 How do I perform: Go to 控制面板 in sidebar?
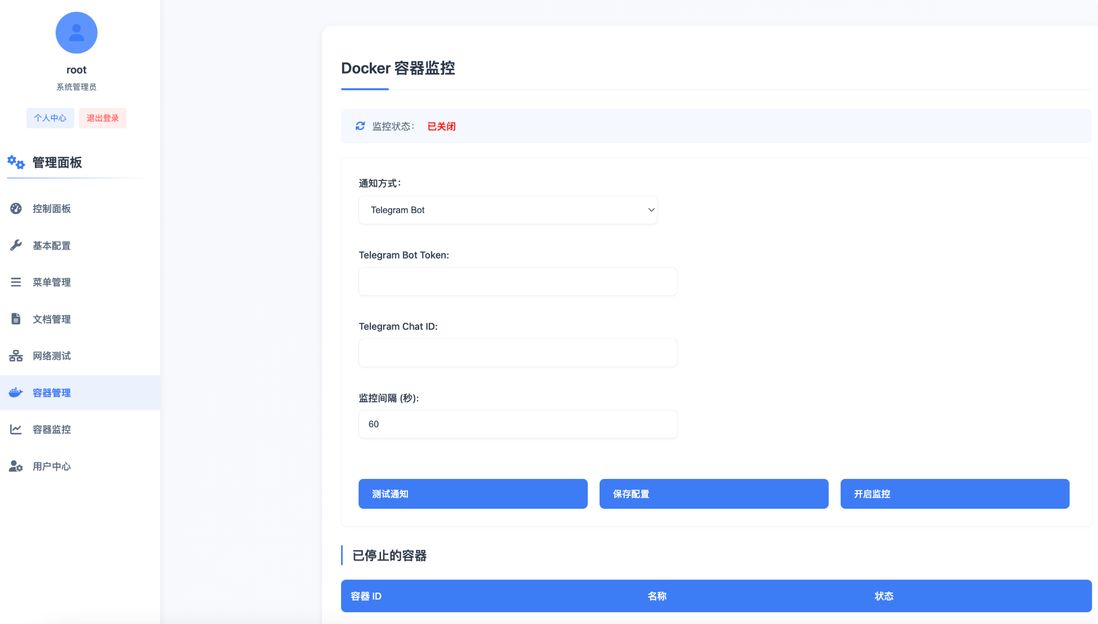52,209
